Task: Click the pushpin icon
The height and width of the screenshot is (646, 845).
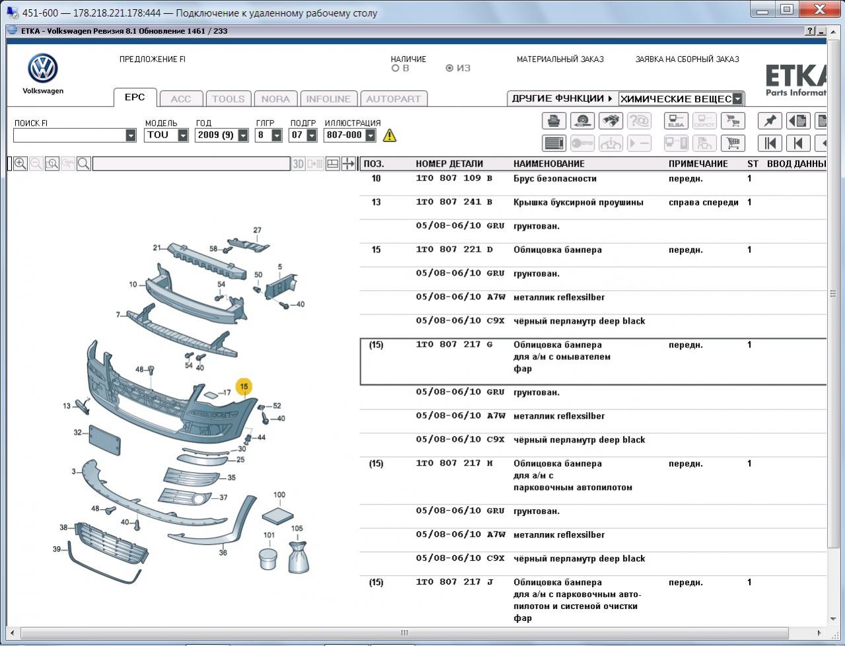Action: tap(770, 121)
